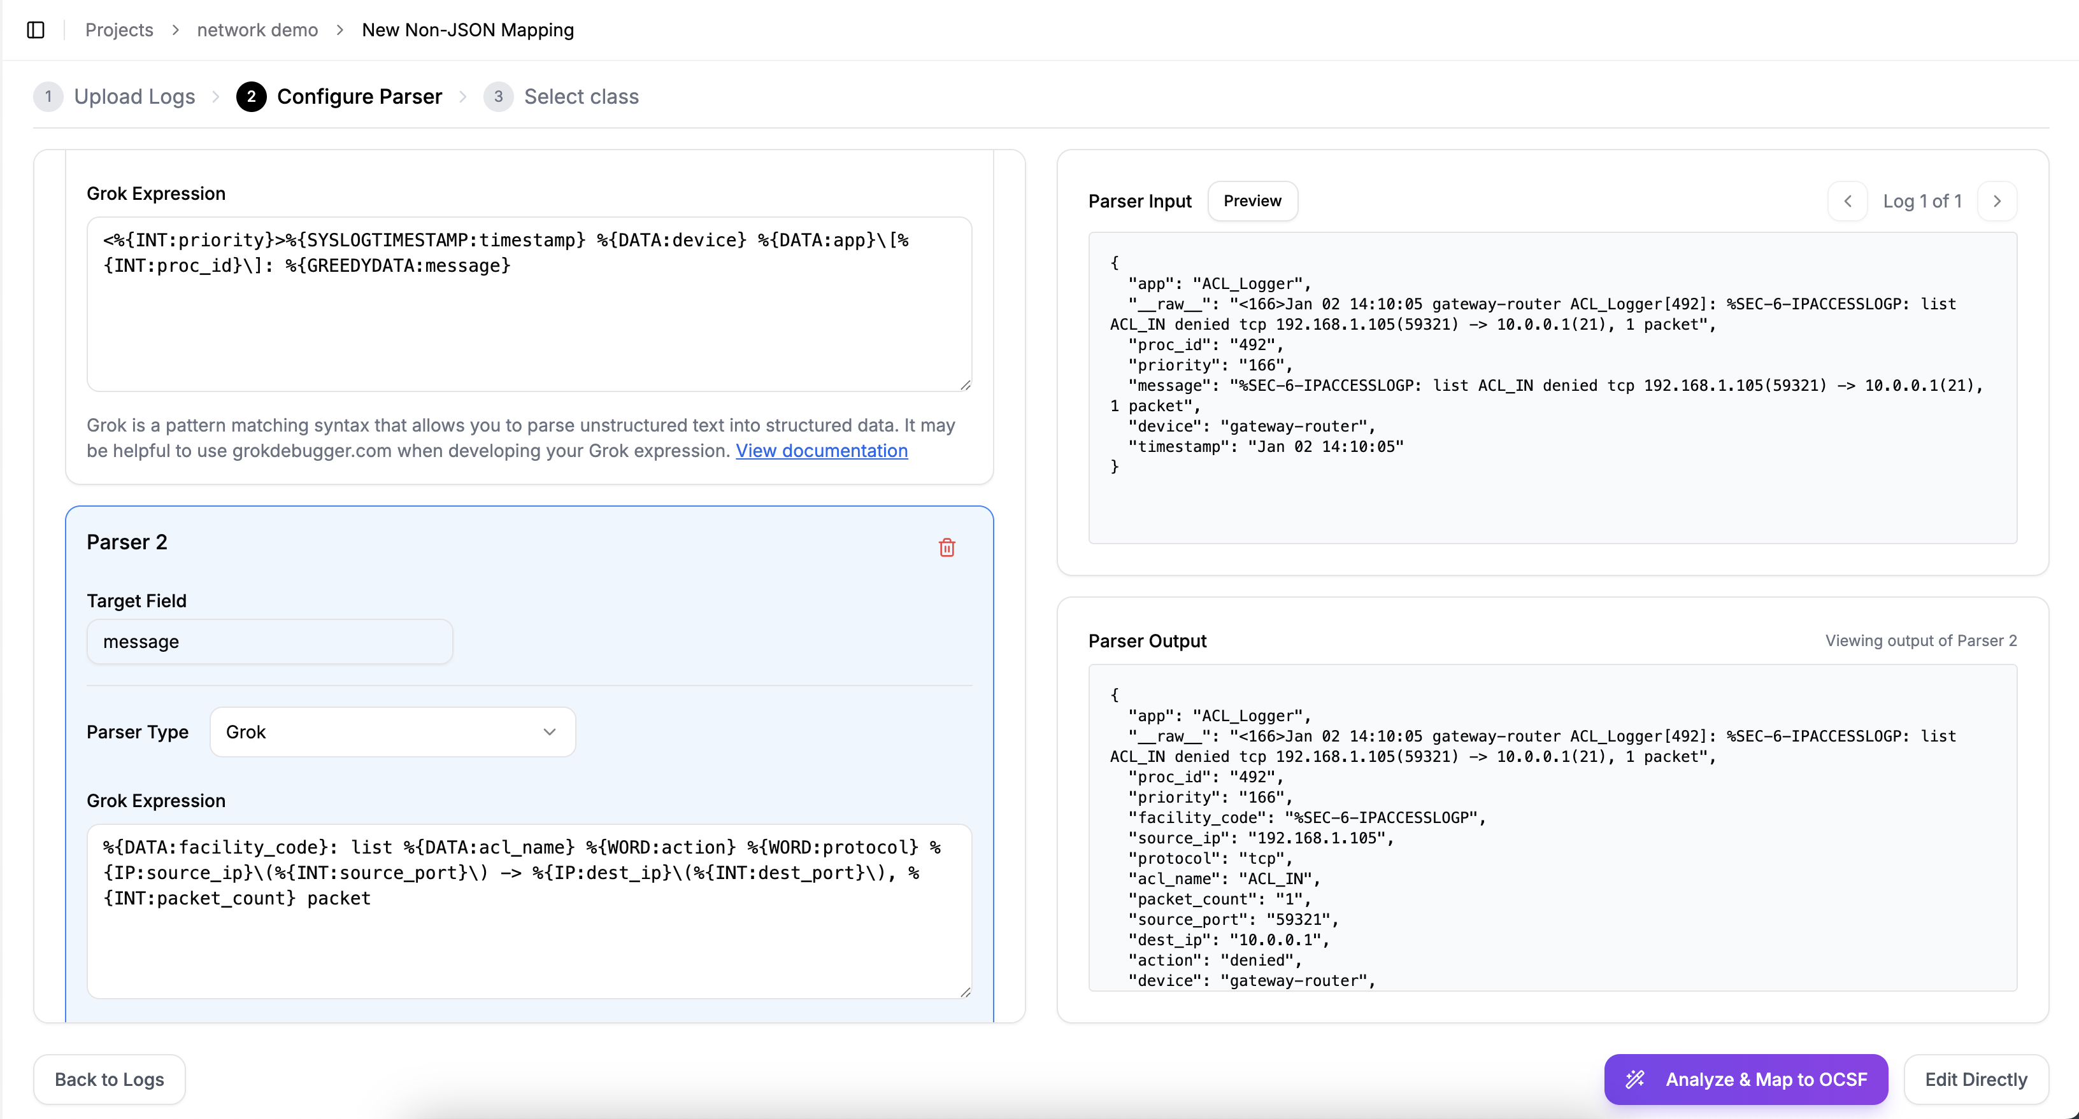Go to next log with right chevron
Screen dimensions: 2079x1119
click(1997, 201)
